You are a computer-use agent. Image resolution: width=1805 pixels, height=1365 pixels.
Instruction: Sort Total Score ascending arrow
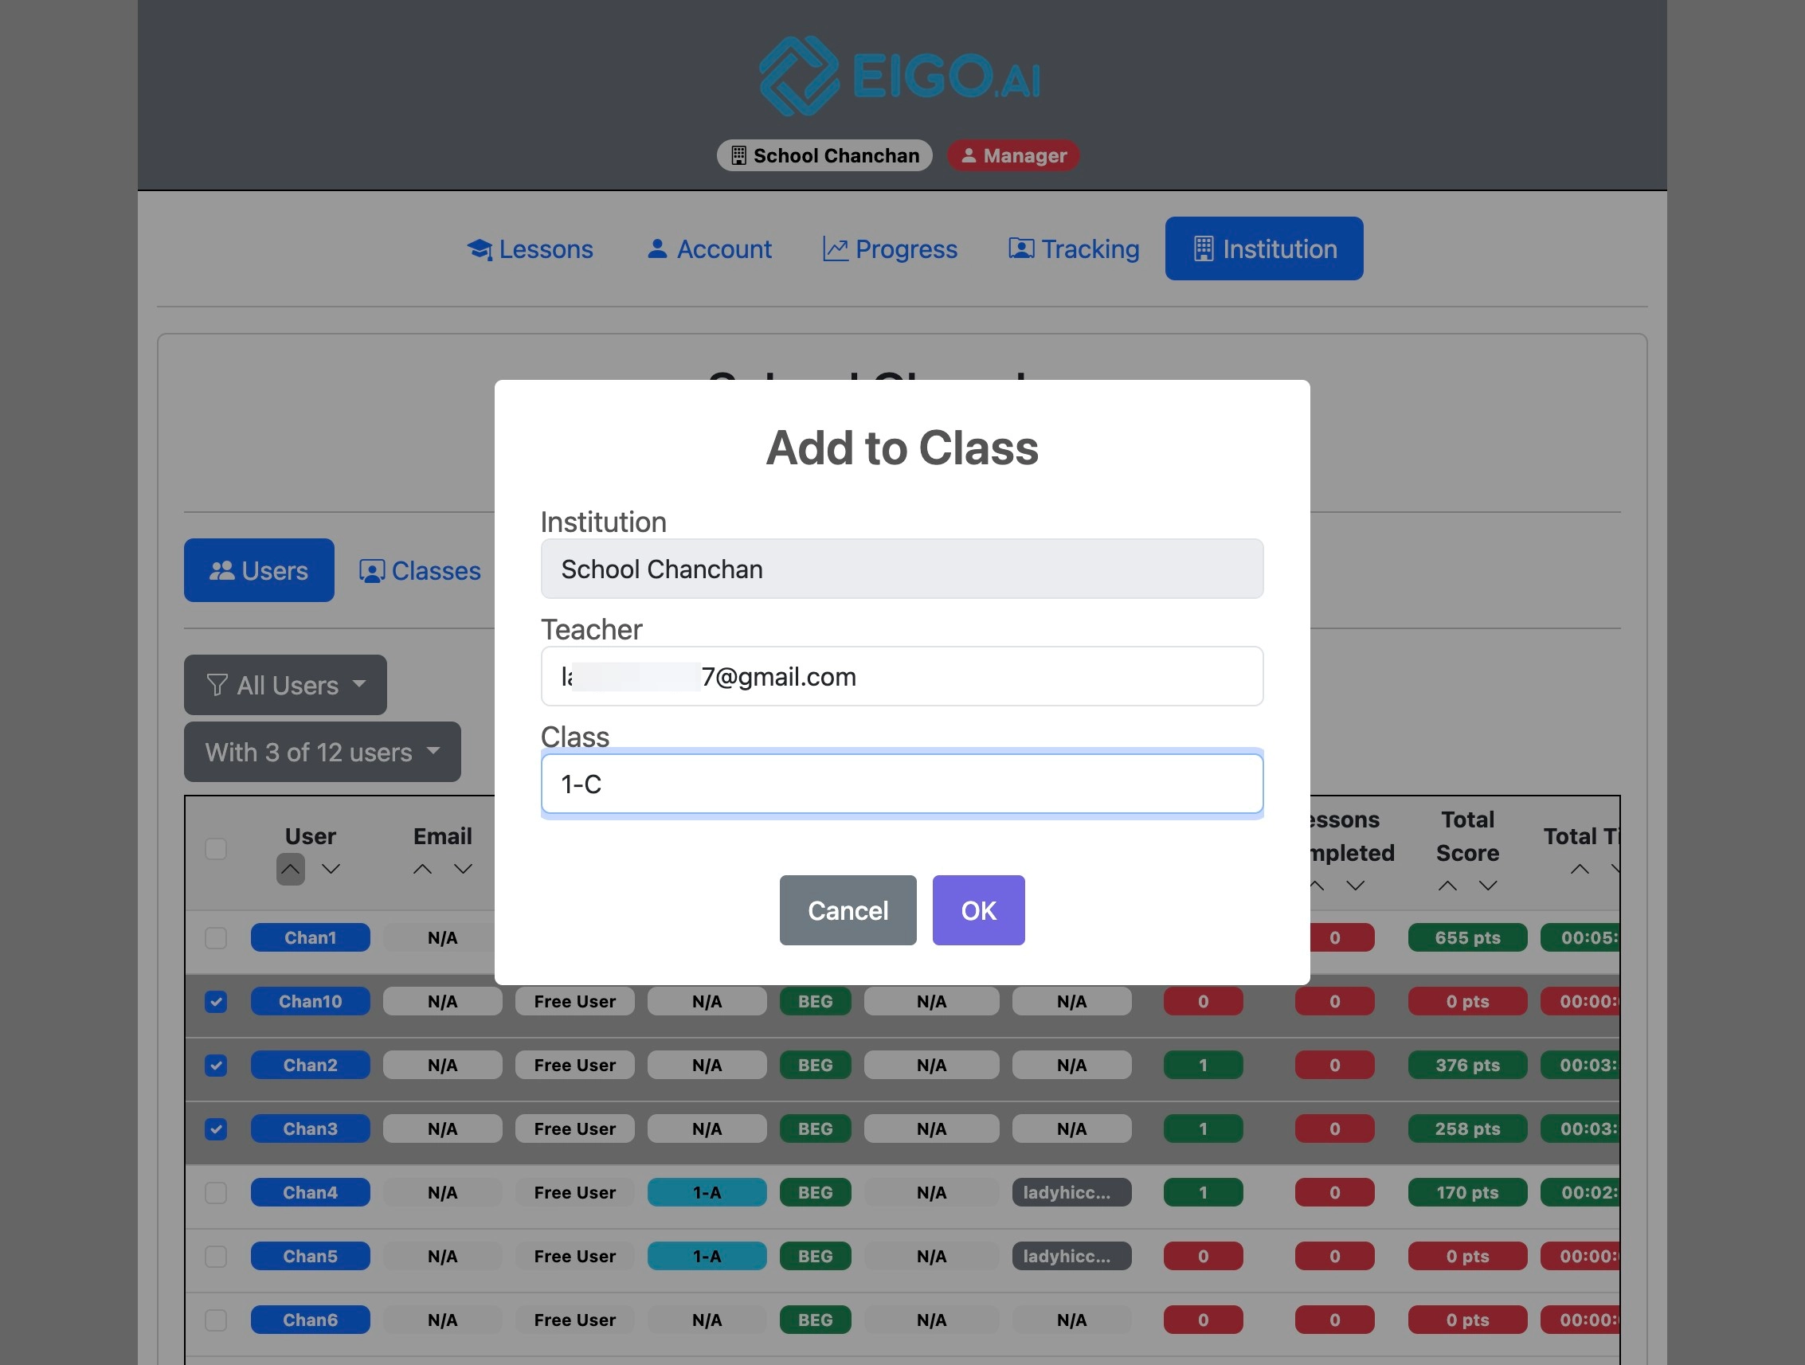pos(1447,886)
